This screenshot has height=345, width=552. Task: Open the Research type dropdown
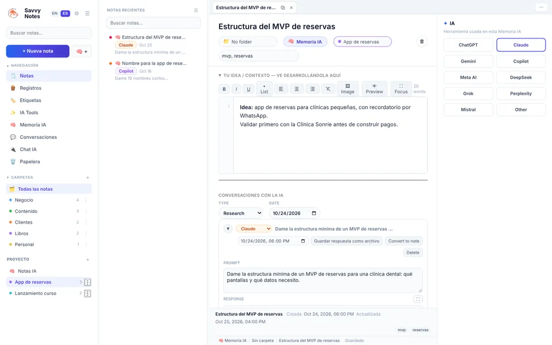click(x=241, y=213)
